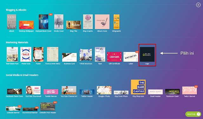Click the YouTube Channel Art caption
Viewport: 203px width, 119px height.
coord(69,96)
